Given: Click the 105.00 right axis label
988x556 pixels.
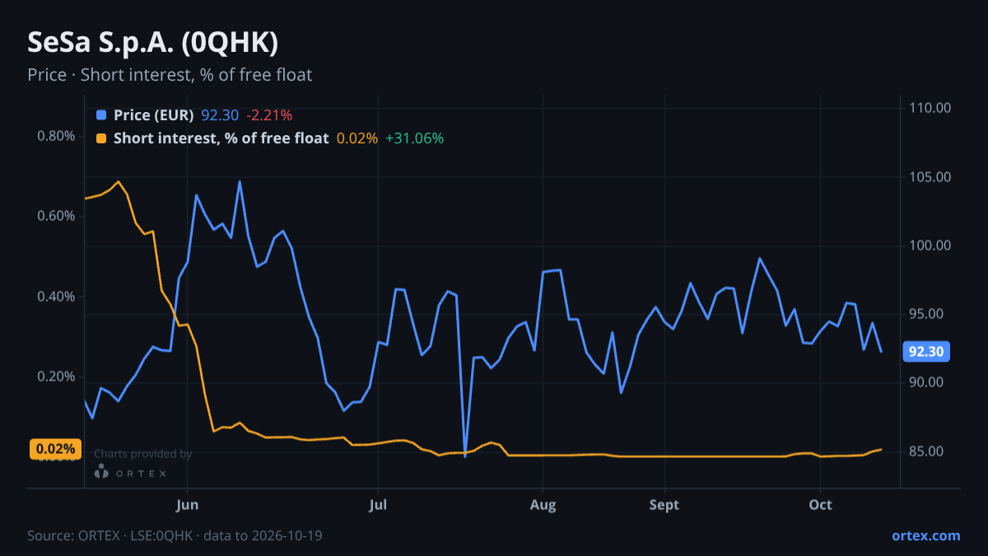Looking at the screenshot, I should (930, 177).
